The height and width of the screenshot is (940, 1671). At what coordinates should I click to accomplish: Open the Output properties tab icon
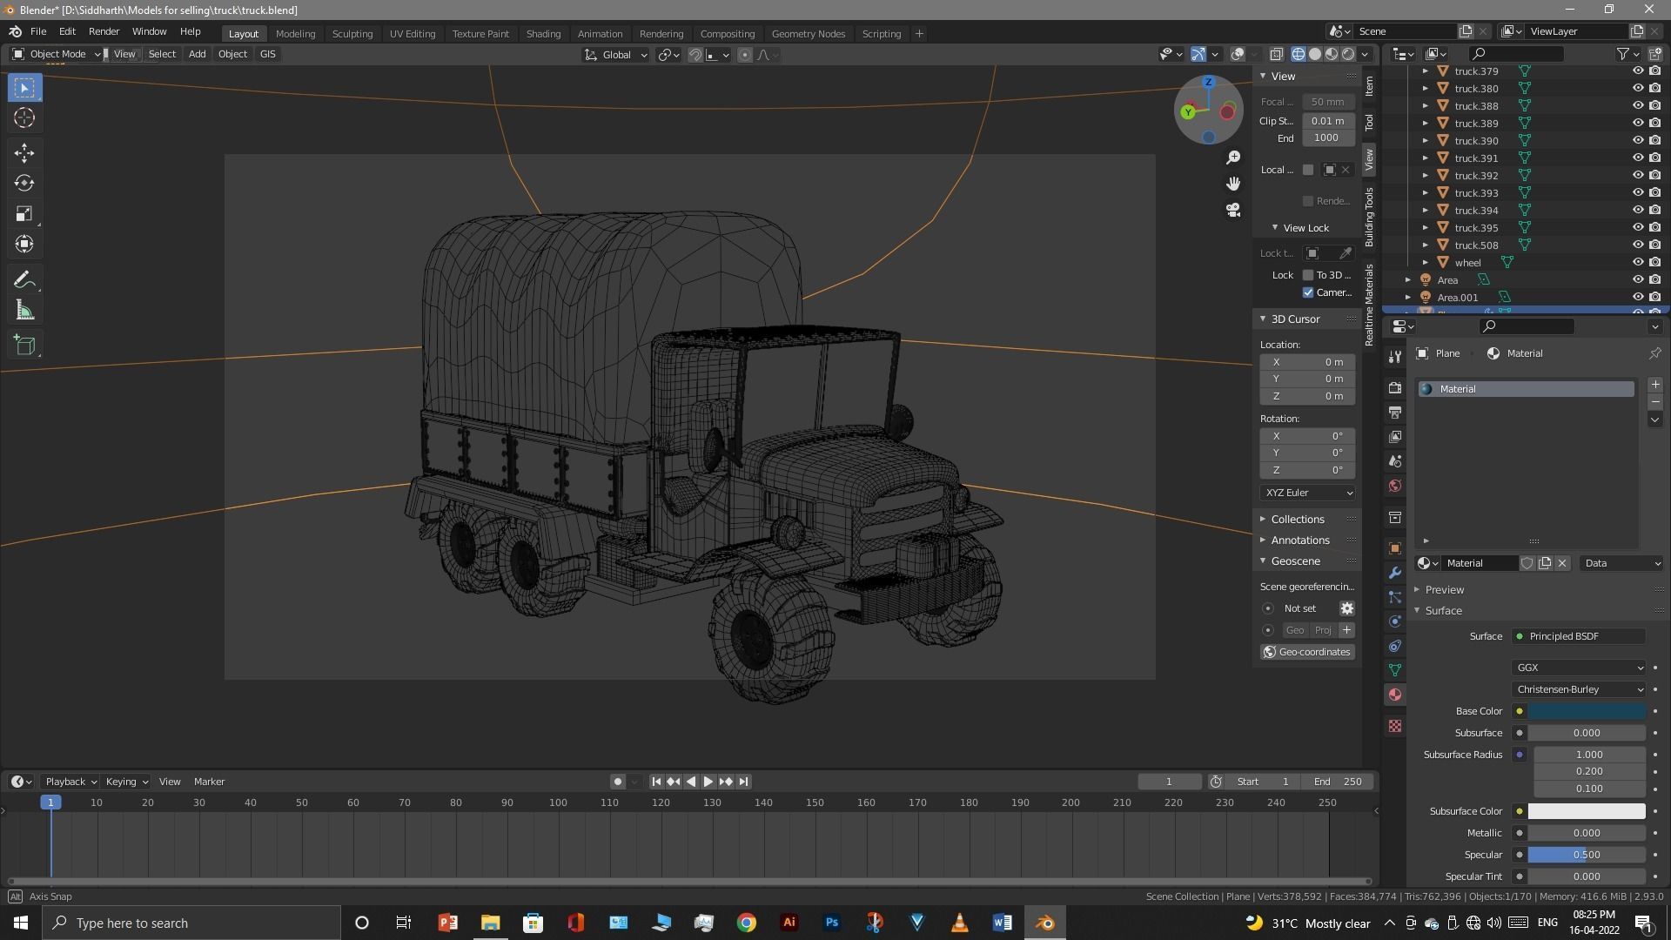tap(1395, 413)
